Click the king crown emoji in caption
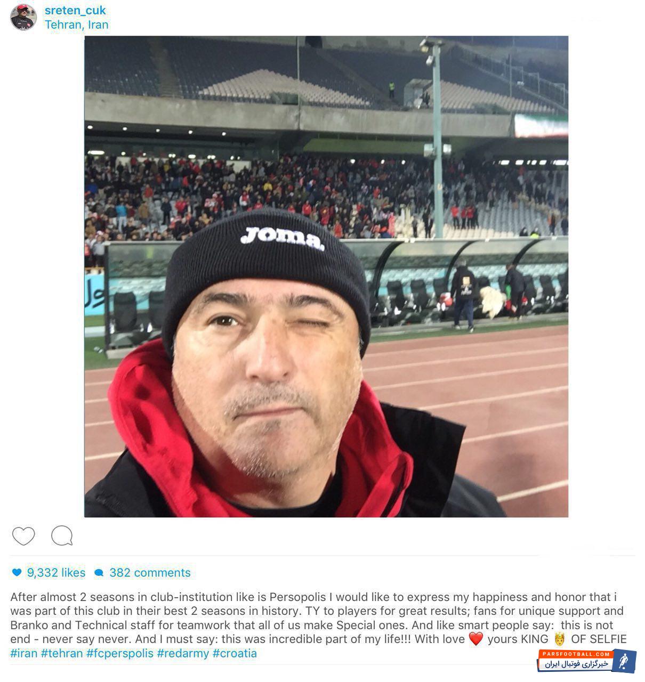 [x=559, y=639]
